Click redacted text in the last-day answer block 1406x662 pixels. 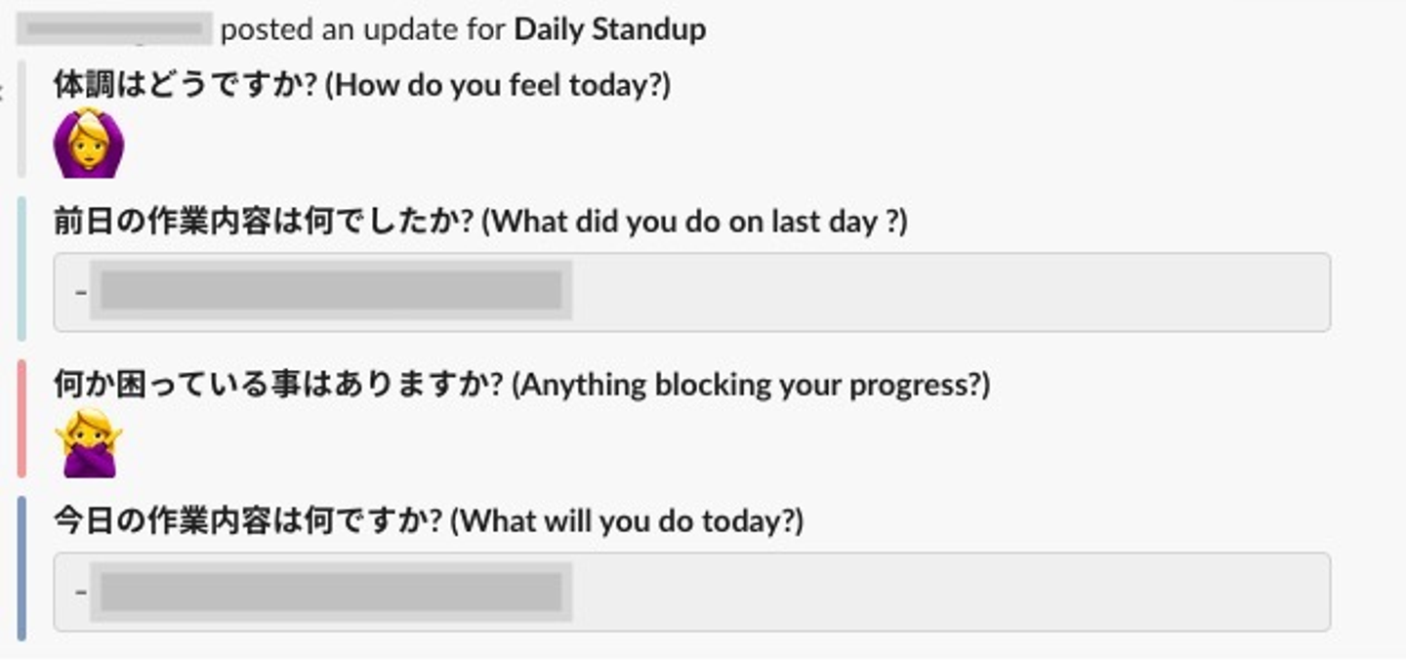point(331,291)
